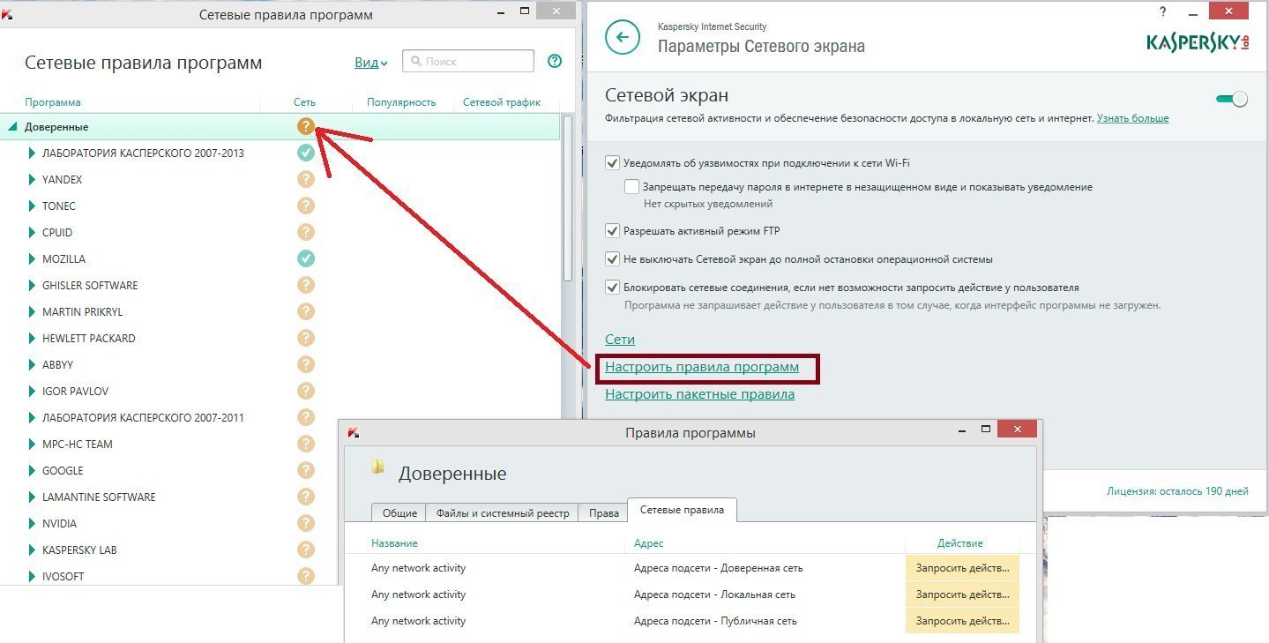
Task: Turn off the Сетевой экран switch
Action: 1232,99
